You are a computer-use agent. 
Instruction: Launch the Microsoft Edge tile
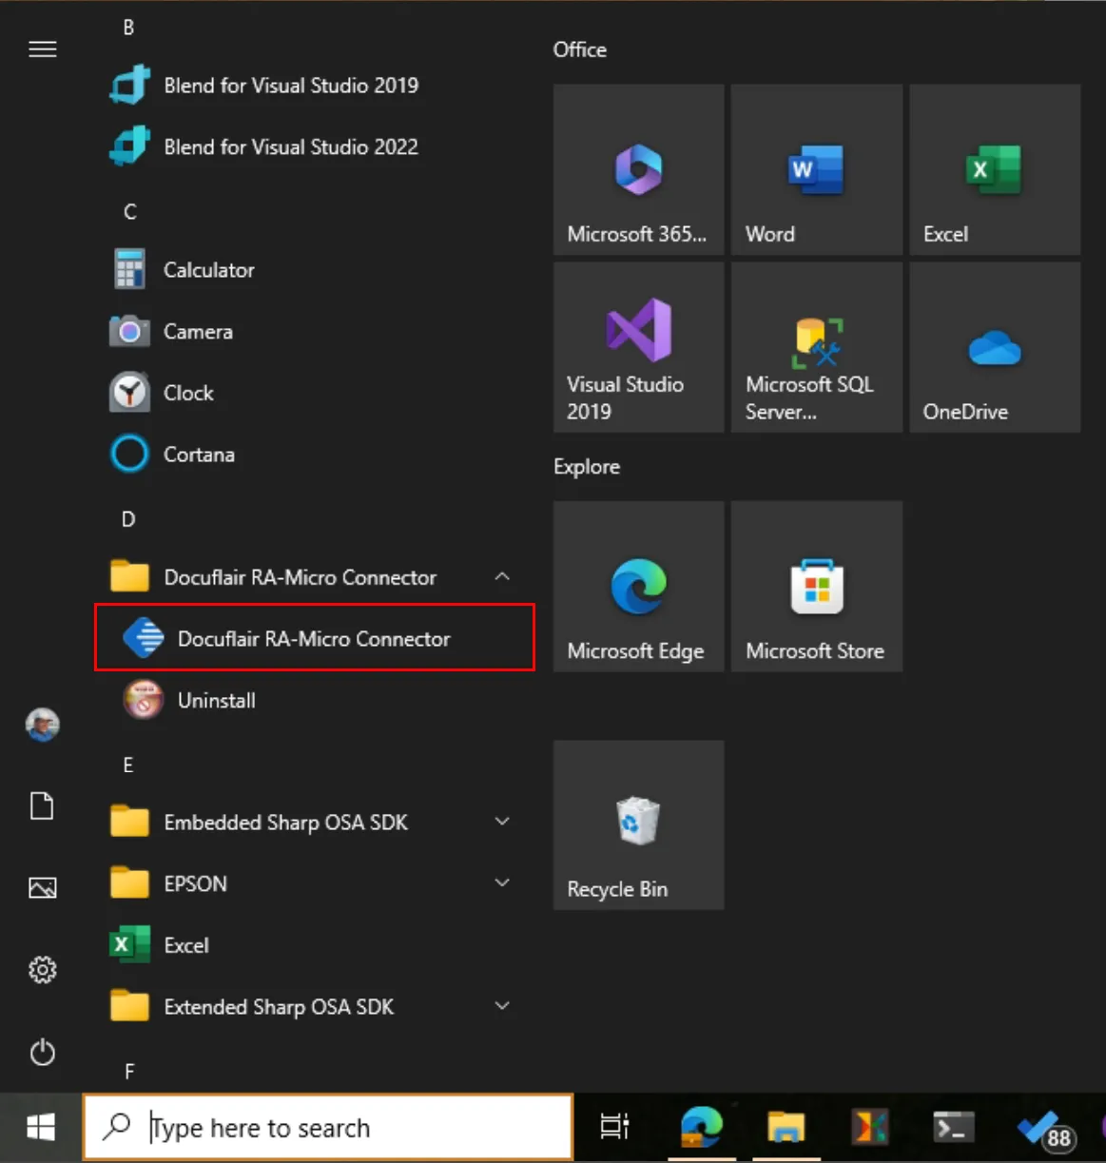pos(638,587)
